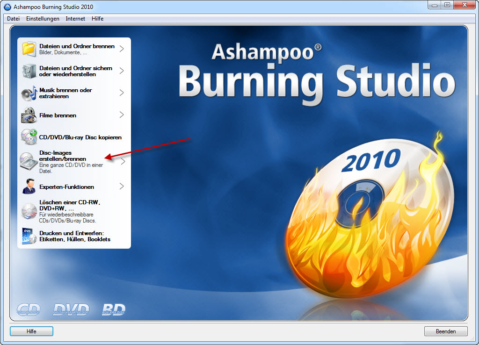Viewport: 479px width, 345px height.
Task: Select the 'Filme brennen' label
Action: (x=58, y=115)
